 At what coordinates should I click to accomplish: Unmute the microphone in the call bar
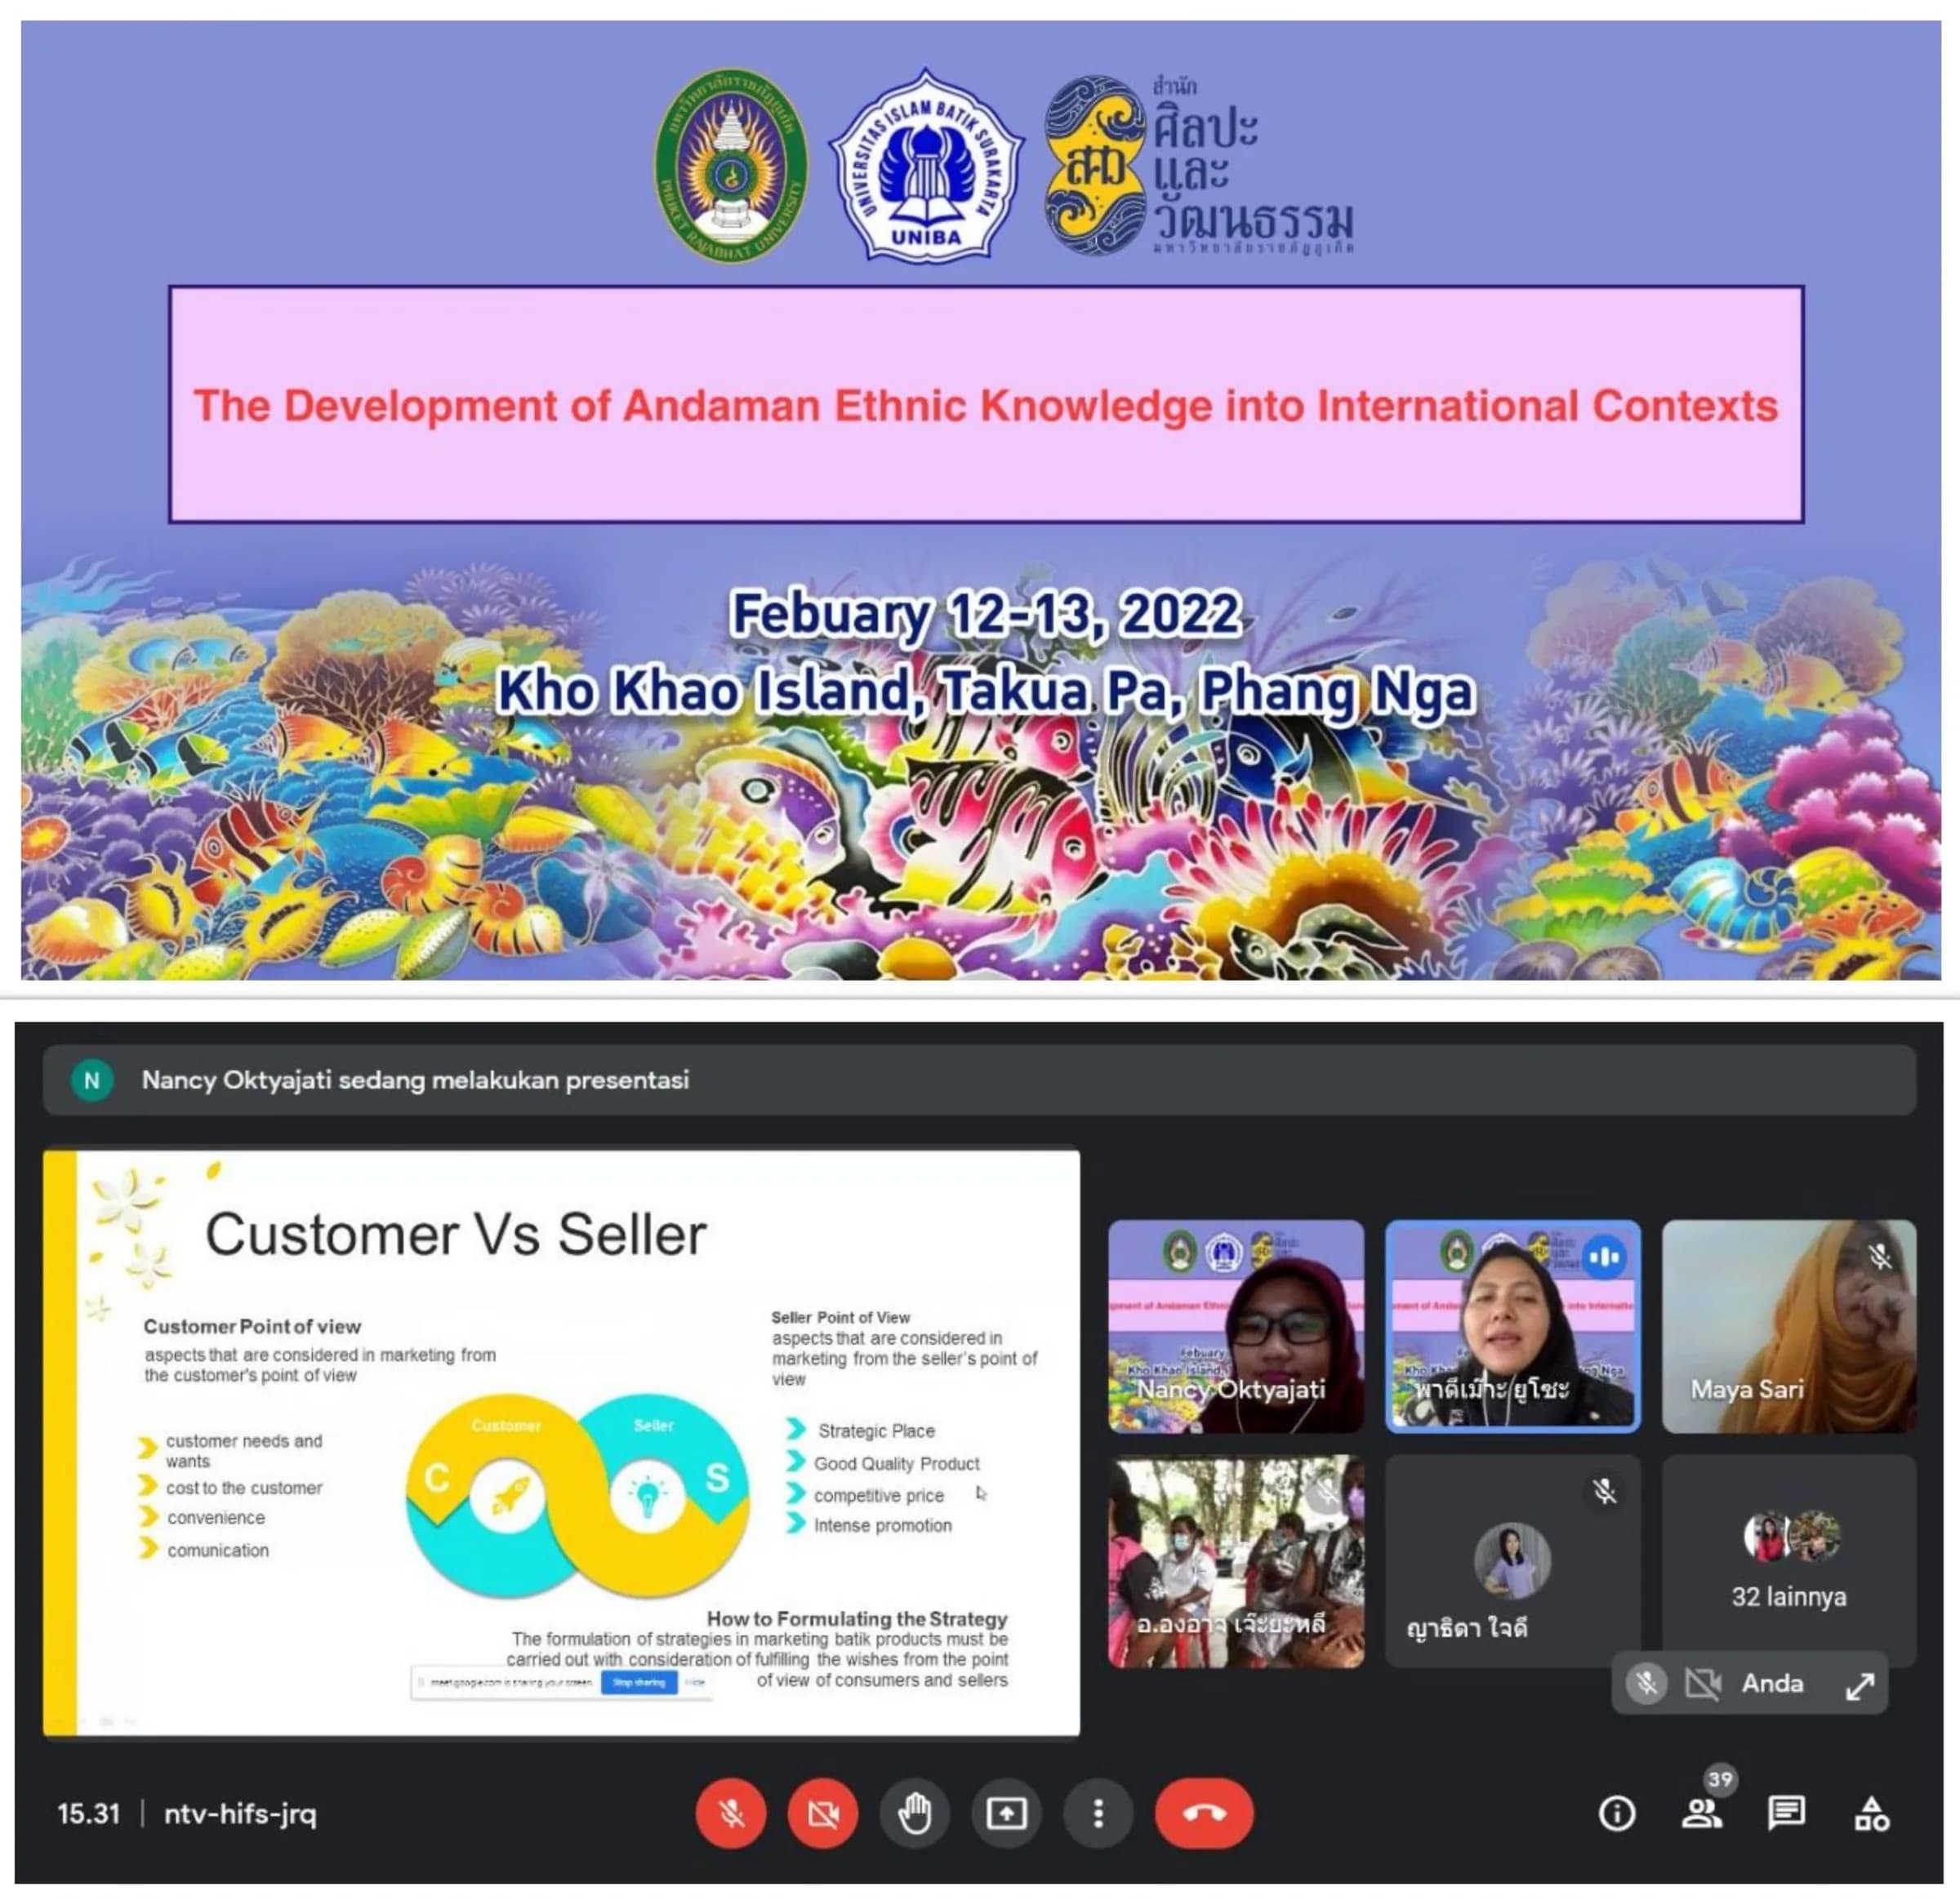coord(731,1813)
